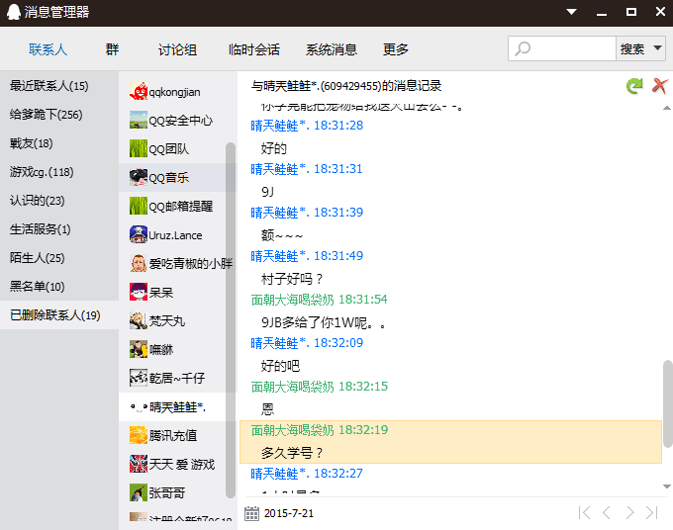Switch to the 讨论组 tab
This screenshot has height=530, width=673.
pyautogui.click(x=177, y=49)
